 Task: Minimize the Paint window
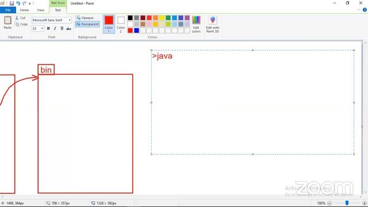pyautogui.click(x=335, y=3)
